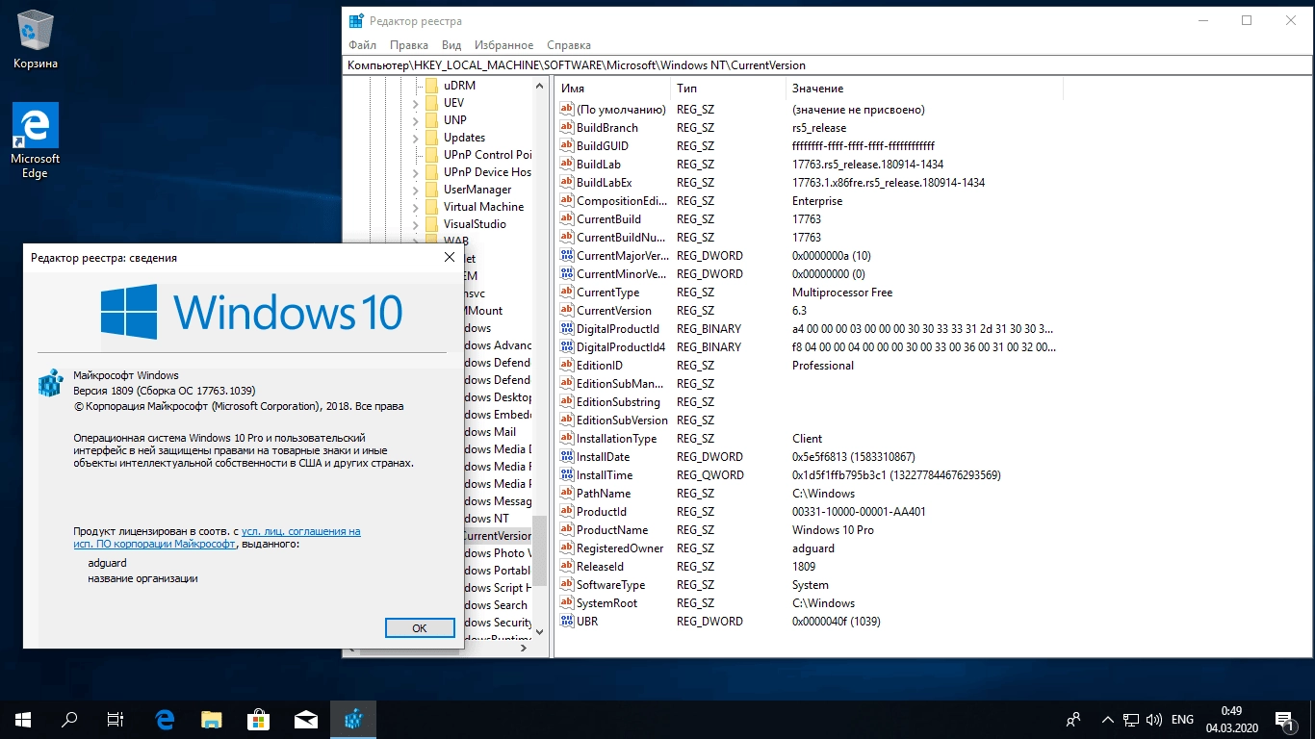Open the volume tray icon

pos(1154,719)
